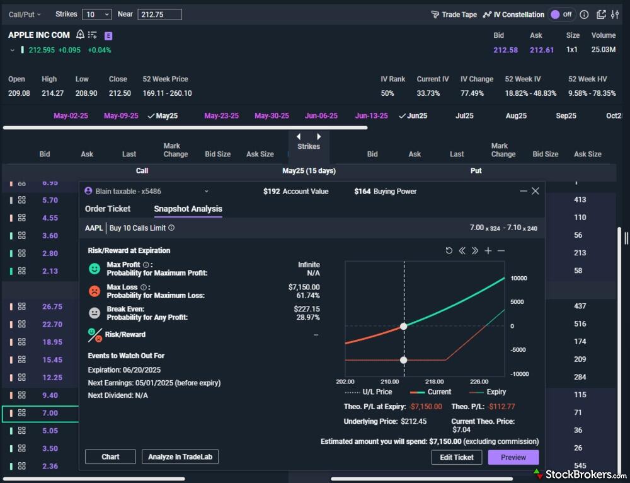Select the Snapshot Analysis tab

pyautogui.click(x=188, y=209)
